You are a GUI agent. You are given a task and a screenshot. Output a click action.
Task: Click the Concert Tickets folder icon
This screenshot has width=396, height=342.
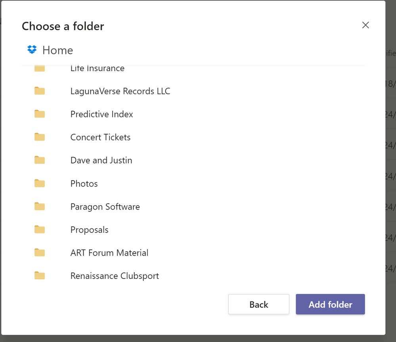40,137
